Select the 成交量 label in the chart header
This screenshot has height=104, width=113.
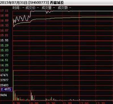pyautogui.click(x=47, y=8)
